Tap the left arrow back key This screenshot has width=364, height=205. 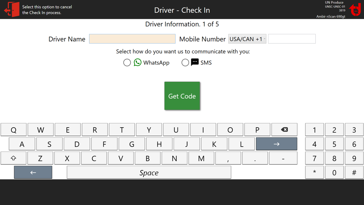[33, 173]
